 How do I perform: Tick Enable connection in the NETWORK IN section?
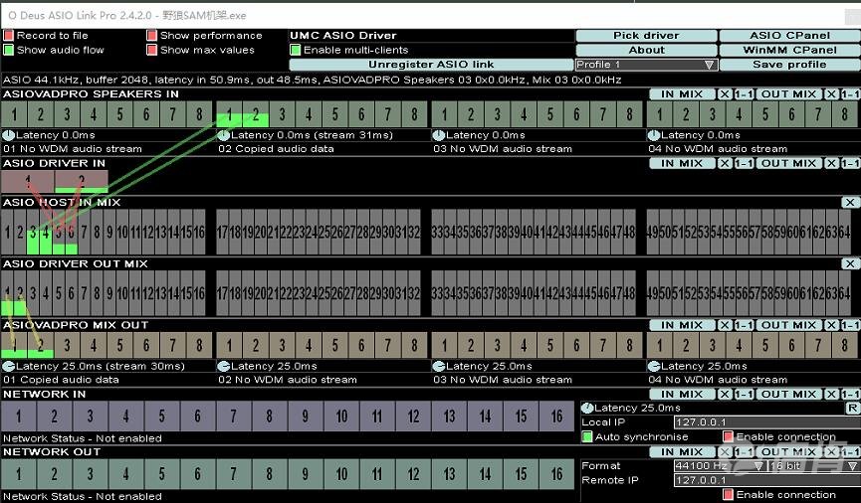728,436
